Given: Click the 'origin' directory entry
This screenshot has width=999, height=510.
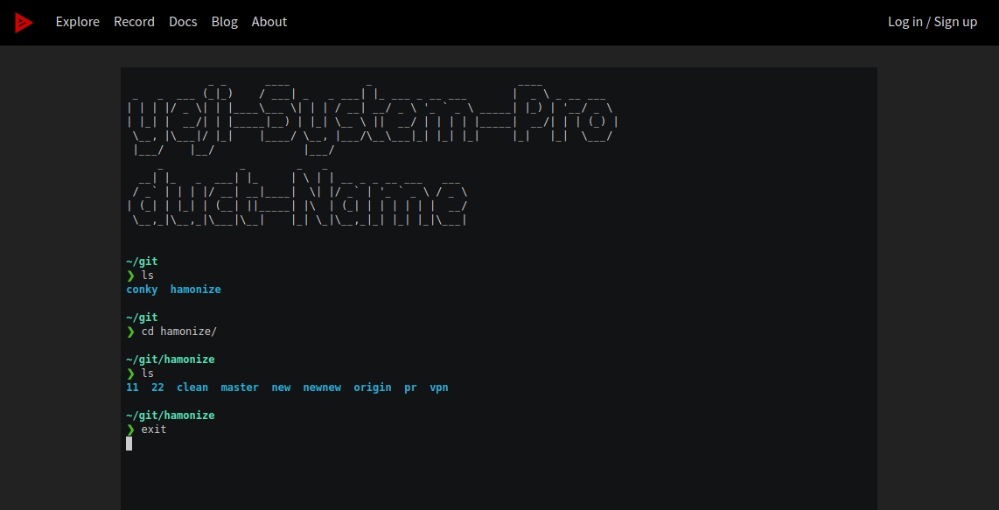Looking at the screenshot, I should [x=372, y=388].
